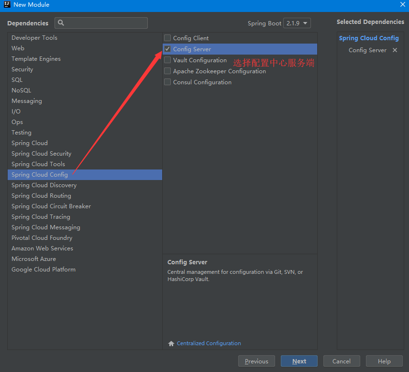Screen dimensions: 409x372
Task: Open the SQL category
Action: pyautogui.click(x=85, y=80)
